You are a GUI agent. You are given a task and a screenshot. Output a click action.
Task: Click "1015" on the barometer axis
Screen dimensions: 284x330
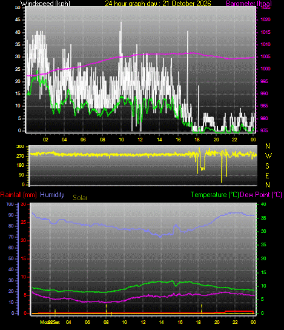pyautogui.click(x=265, y=32)
